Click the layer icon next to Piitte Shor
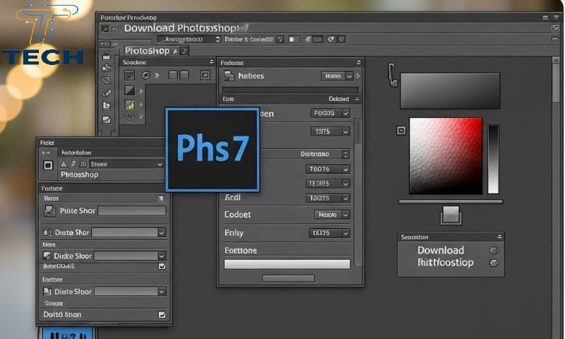Image resolution: width=565 pixels, height=339 pixels. tap(49, 210)
